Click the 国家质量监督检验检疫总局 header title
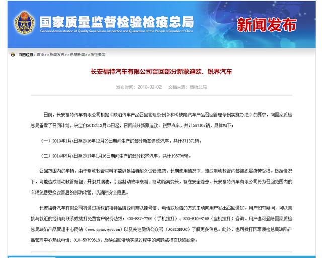The width and height of the screenshot is (322, 258). [117, 22]
